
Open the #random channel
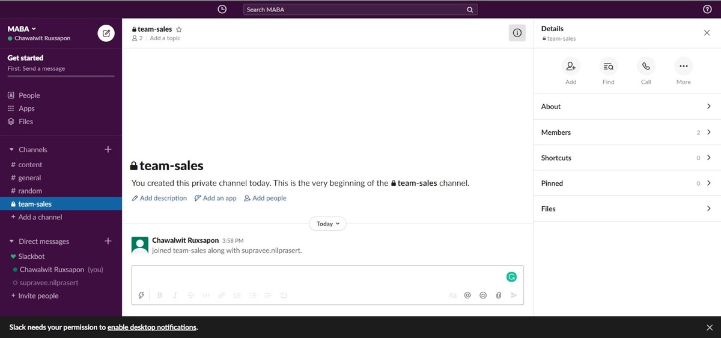pos(61,191)
